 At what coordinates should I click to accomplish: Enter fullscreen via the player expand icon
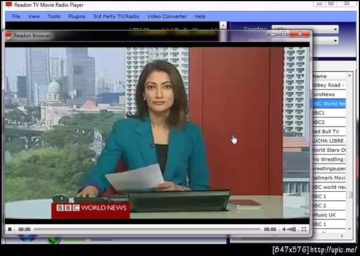click(x=304, y=229)
